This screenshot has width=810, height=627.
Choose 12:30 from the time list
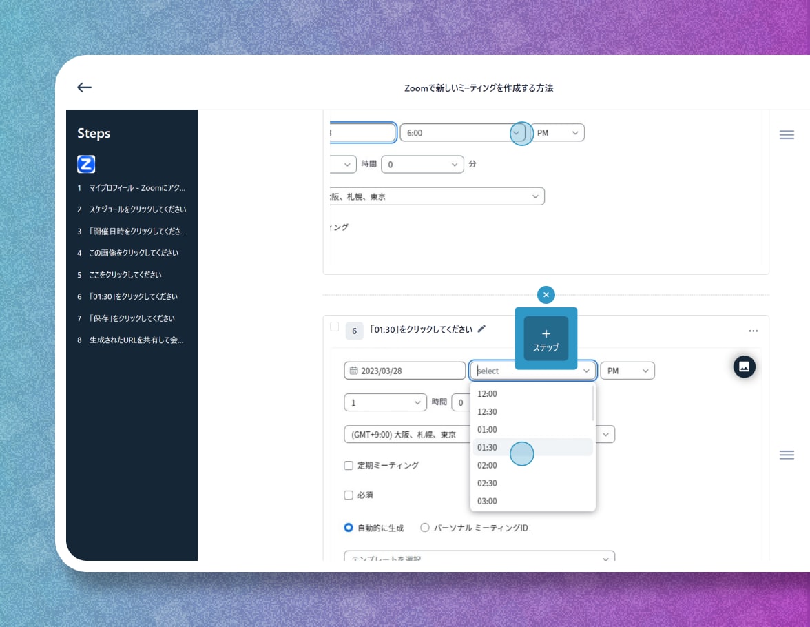coord(532,411)
